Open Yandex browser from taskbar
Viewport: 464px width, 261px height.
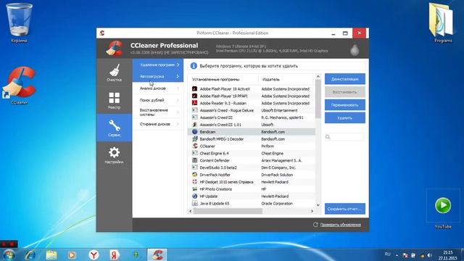click(94, 254)
